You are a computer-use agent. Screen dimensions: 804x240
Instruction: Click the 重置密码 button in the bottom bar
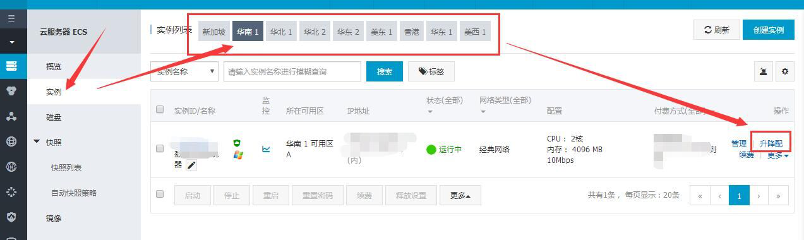coord(318,195)
